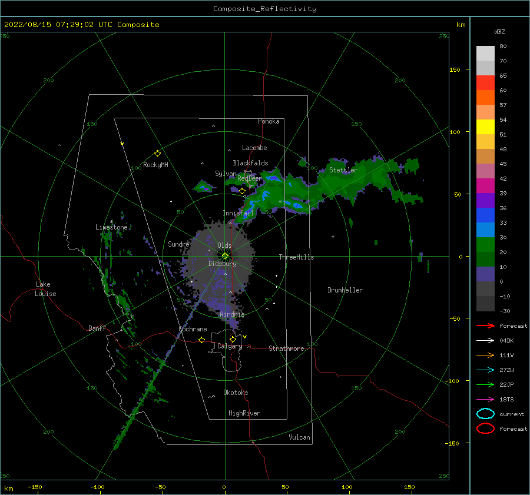
Task: Click the yellow diamond marker near RedDeer
Action: (242, 191)
